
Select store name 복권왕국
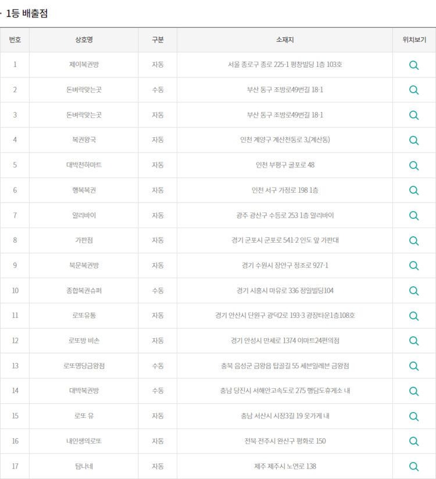[x=84, y=140]
